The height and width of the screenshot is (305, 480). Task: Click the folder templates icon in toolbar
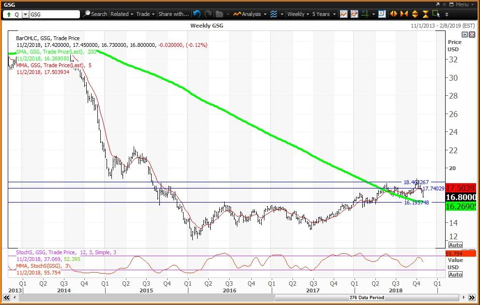219,14
